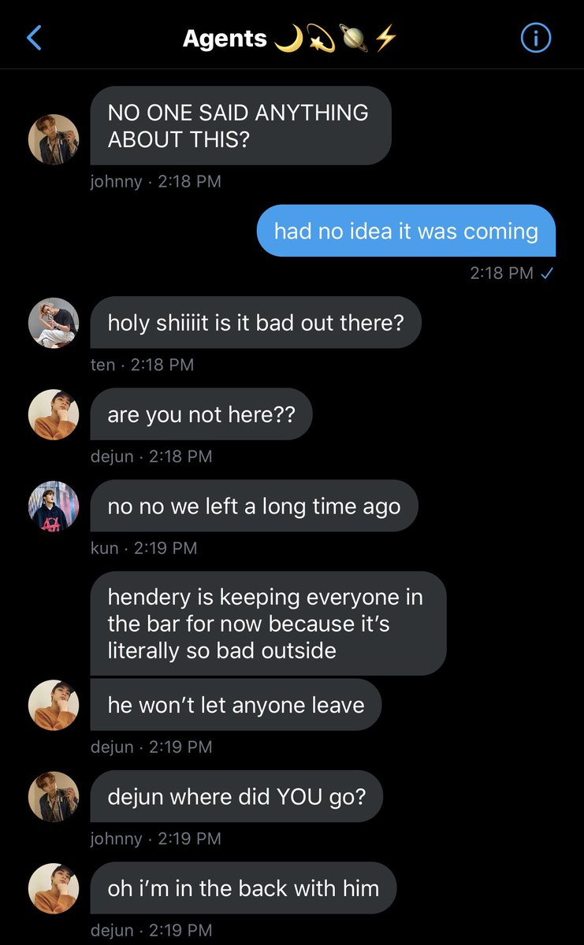Viewport: 584px width, 945px height.
Task: Open the Agents group chat title
Action: pyautogui.click(x=289, y=38)
